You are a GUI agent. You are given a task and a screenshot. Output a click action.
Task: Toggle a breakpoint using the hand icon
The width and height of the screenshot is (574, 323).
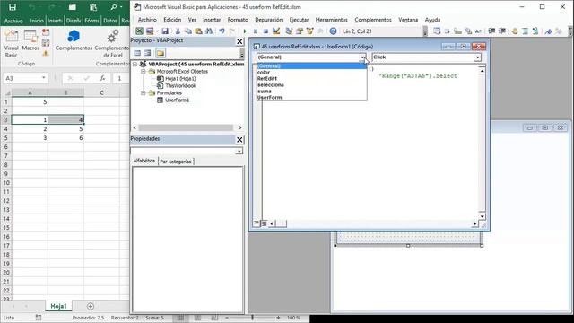pos(514,31)
